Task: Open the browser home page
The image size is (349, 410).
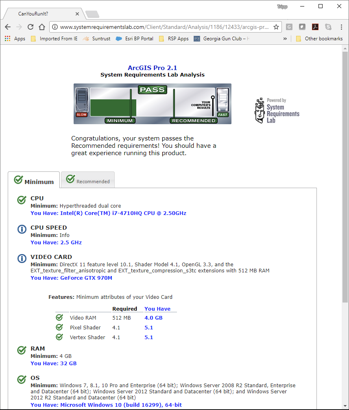Action: pos(42,27)
